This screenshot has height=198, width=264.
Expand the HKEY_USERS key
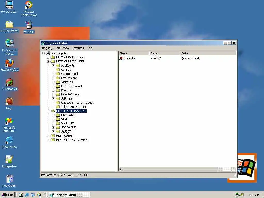[48, 136]
